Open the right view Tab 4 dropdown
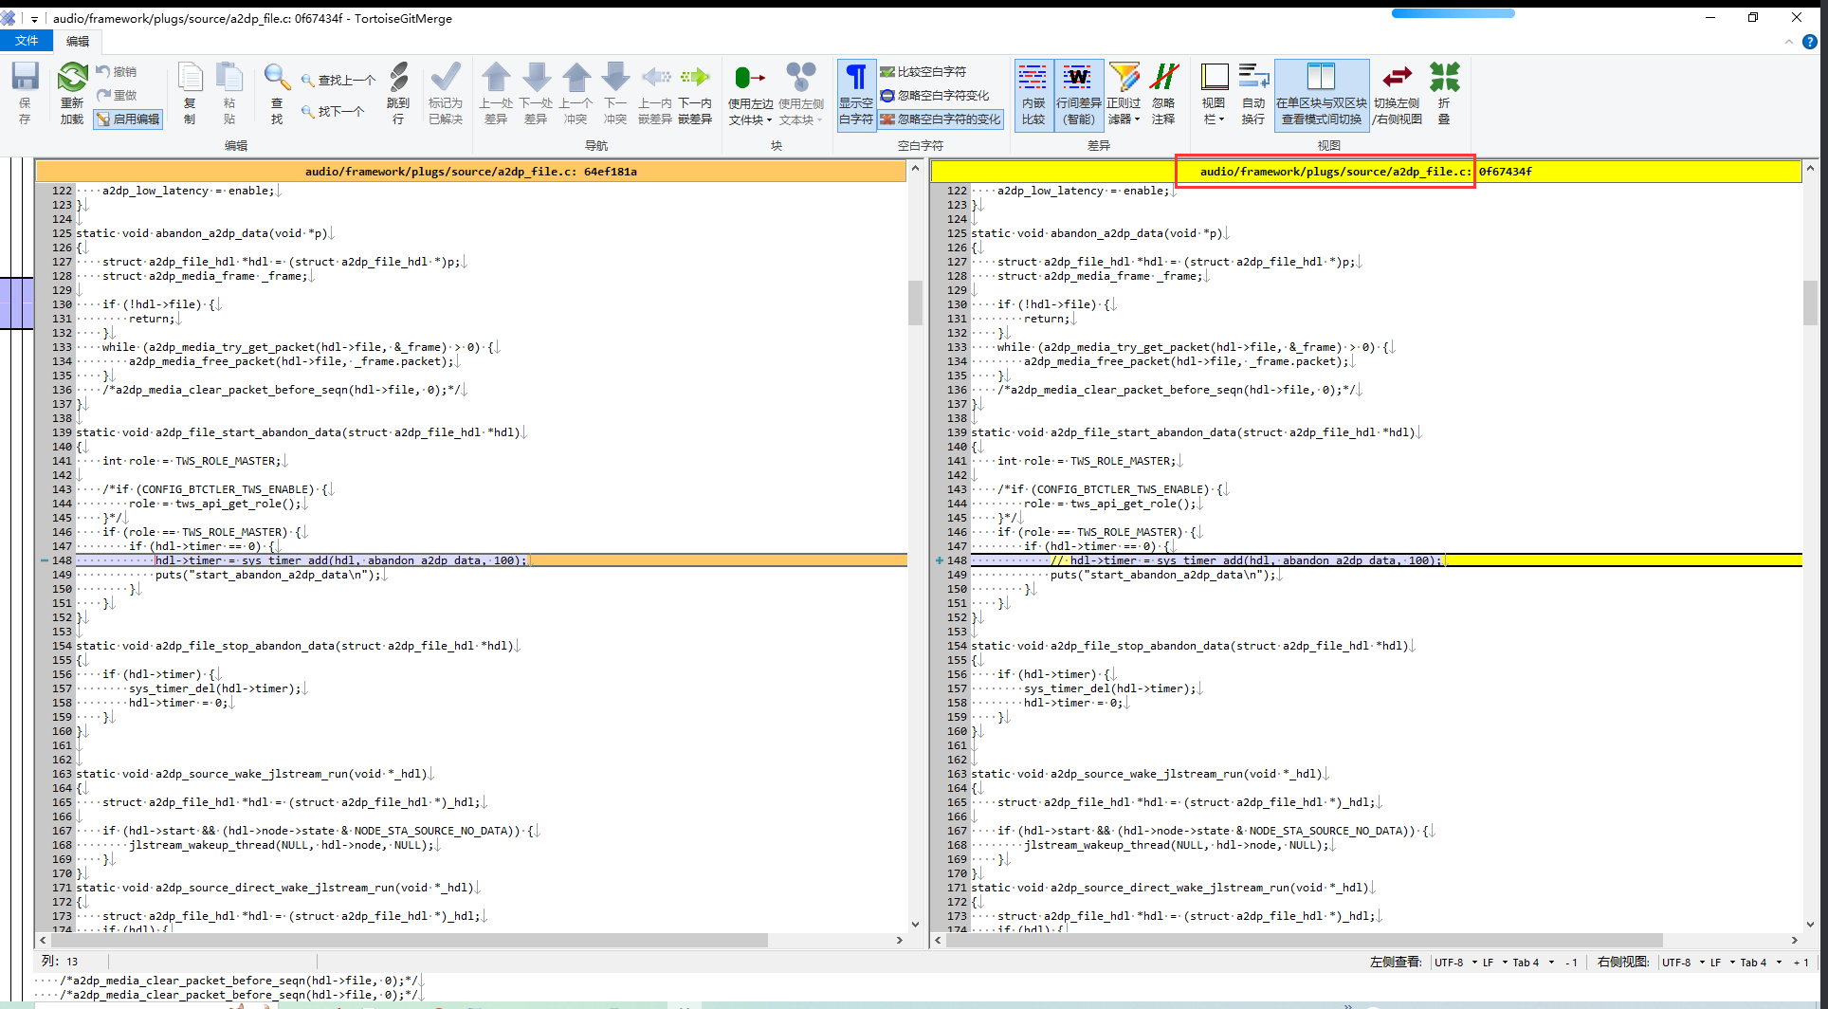Screen dimensions: 1828x1009 (x=1760, y=962)
